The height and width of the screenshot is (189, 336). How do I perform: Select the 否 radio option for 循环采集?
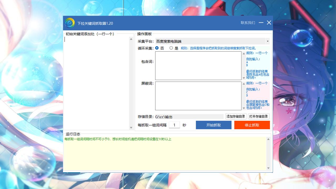(157, 48)
